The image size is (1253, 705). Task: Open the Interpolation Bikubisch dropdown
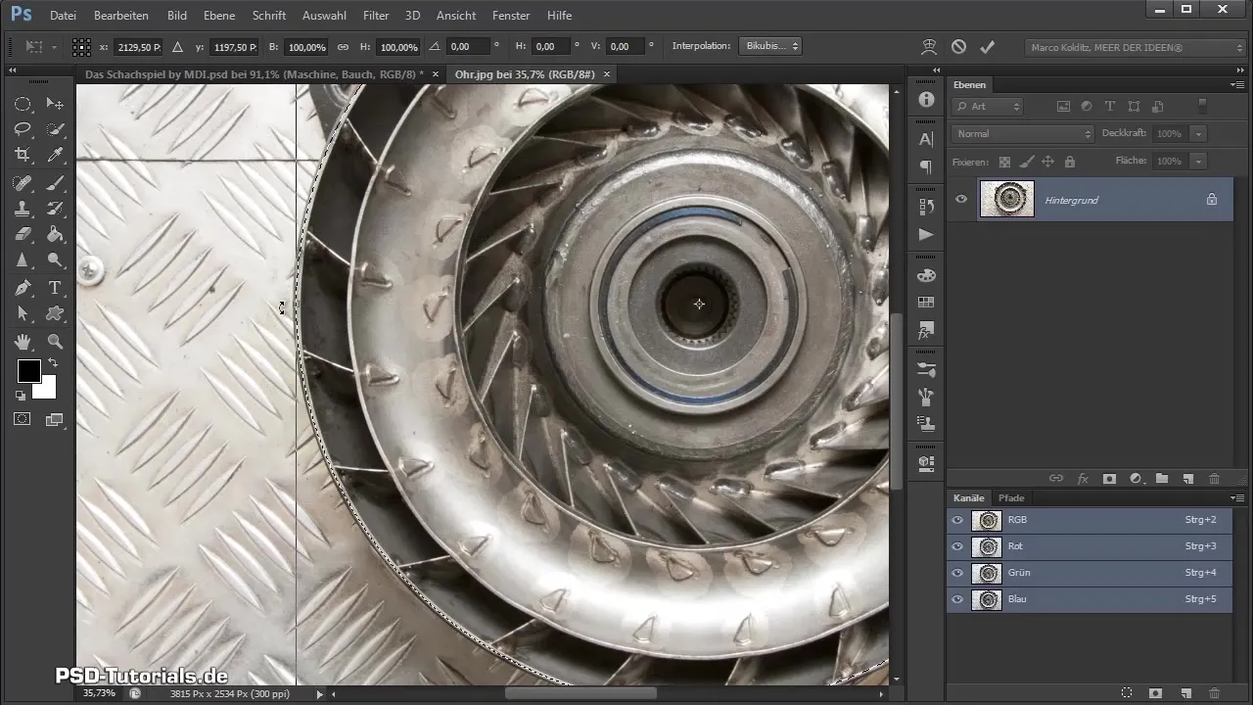point(768,46)
